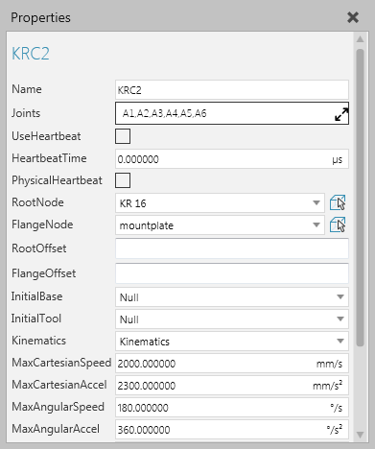Expand the Joints list editor arrows icon
The height and width of the screenshot is (449, 375).
(x=341, y=114)
